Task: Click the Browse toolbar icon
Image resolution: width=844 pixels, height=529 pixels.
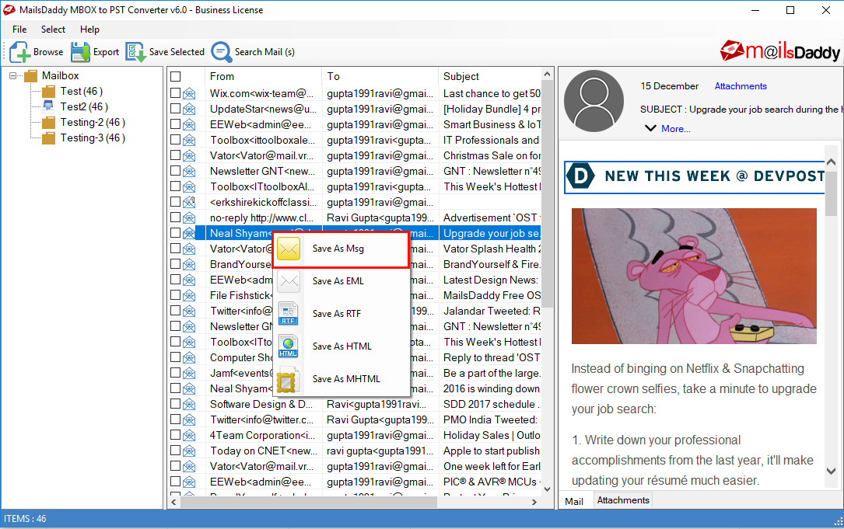Action: (19, 52)
